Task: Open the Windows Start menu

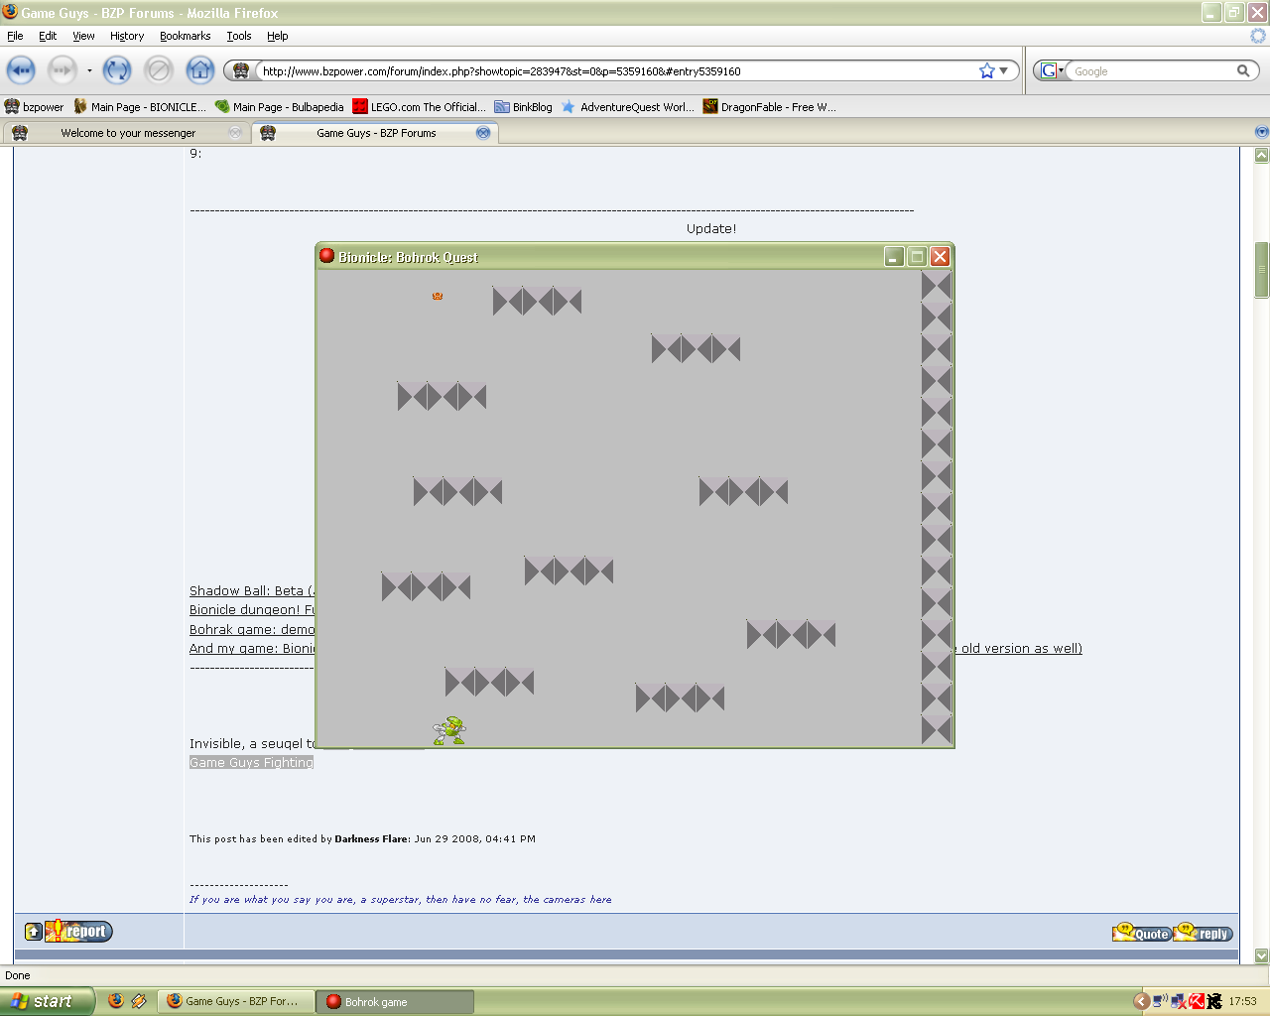Action: [47, 1001]
